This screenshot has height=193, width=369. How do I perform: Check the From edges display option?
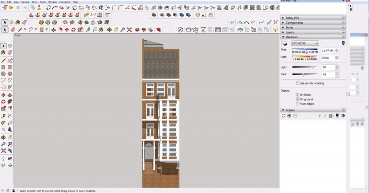(297, 104)
